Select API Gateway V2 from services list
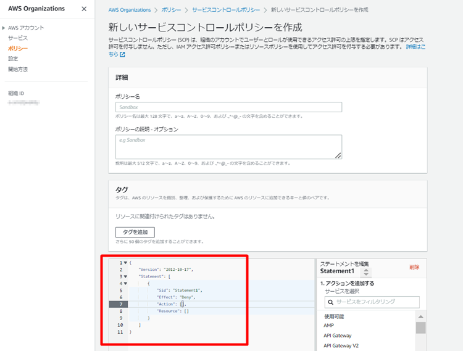Image resolution: width=463 pixels, height=351 pixels. click(x=341, y=345)
